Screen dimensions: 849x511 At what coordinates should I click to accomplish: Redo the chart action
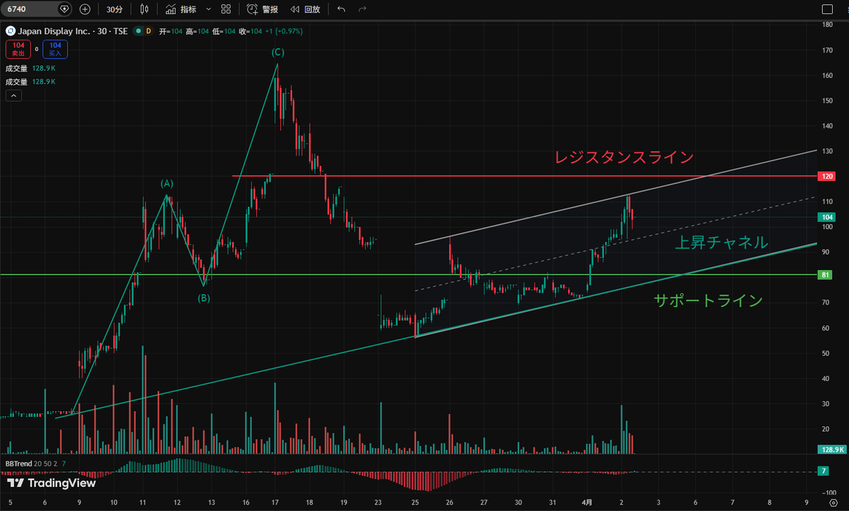(x=362, y=9)
